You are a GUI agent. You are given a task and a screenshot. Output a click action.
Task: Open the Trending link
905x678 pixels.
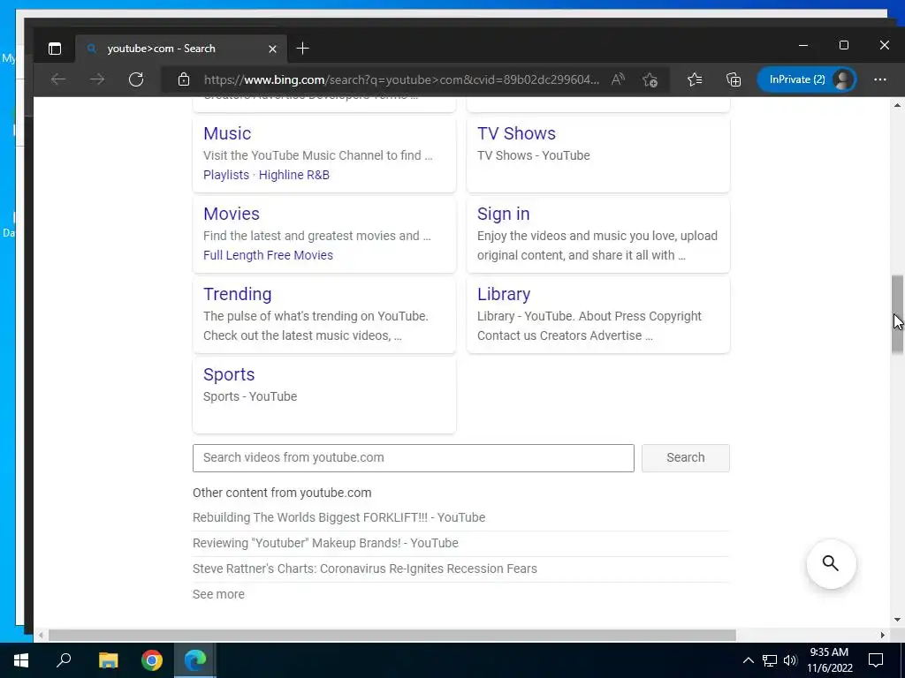[237, 293]
